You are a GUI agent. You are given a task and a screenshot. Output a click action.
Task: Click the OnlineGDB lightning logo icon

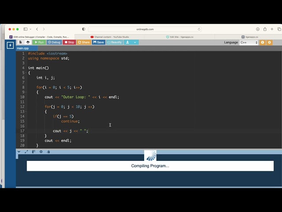point(10,45)
